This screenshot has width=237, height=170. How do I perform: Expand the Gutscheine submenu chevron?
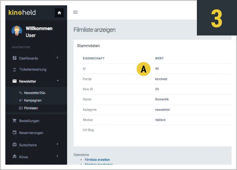pos(57,145)
